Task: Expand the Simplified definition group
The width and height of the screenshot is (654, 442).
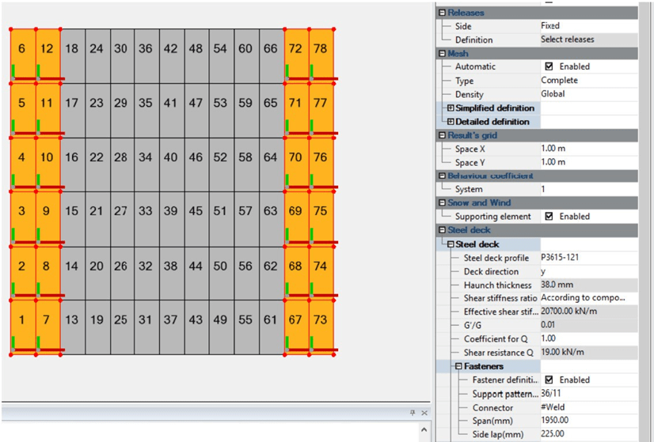Action: click(x=451, y=108)
